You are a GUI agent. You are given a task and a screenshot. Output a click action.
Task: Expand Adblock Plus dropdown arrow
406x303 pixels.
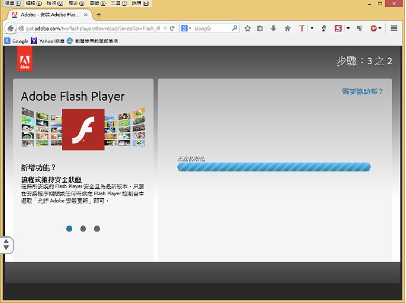point(380,29)
